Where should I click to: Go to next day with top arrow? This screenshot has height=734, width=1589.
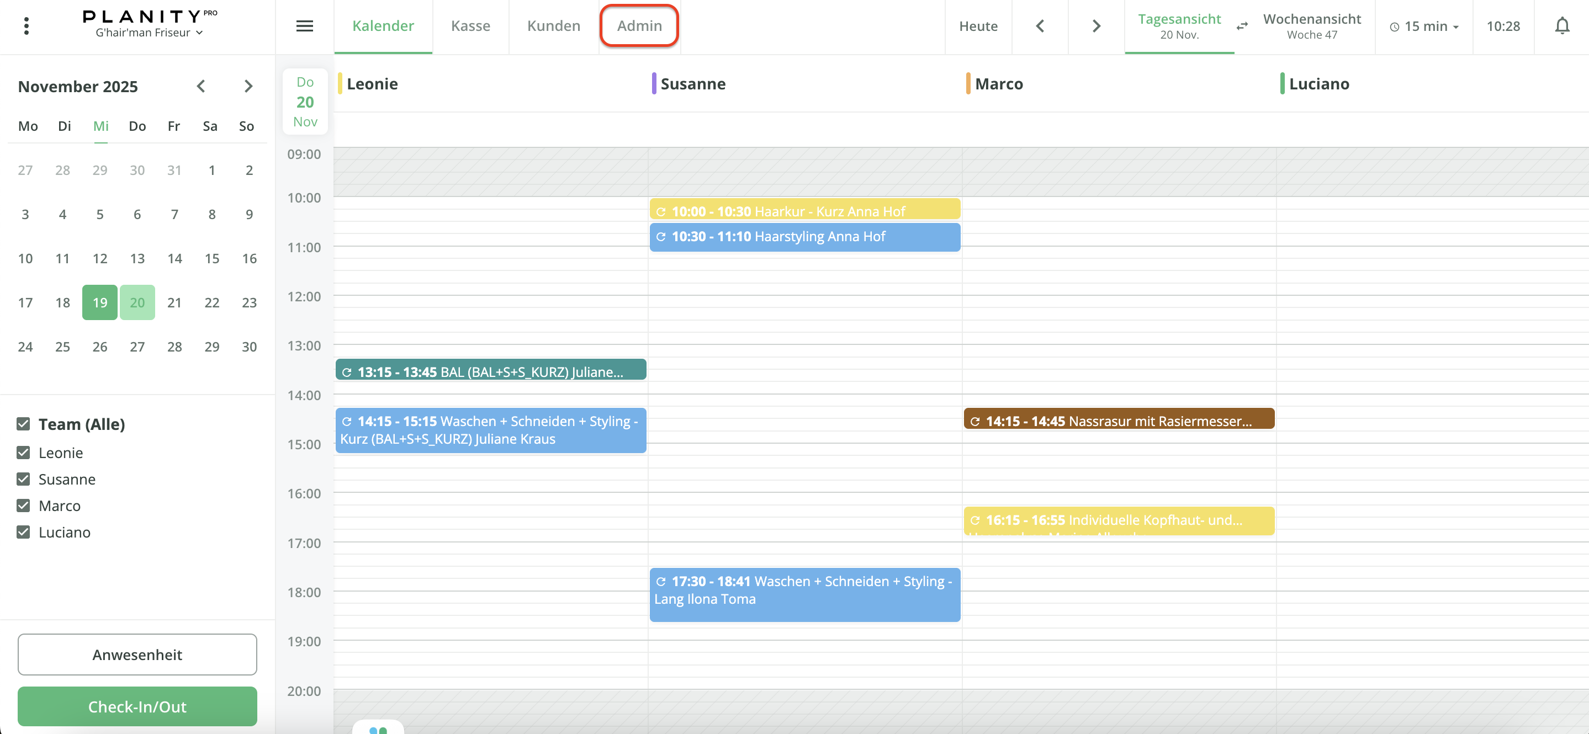tap(1095, 26)
